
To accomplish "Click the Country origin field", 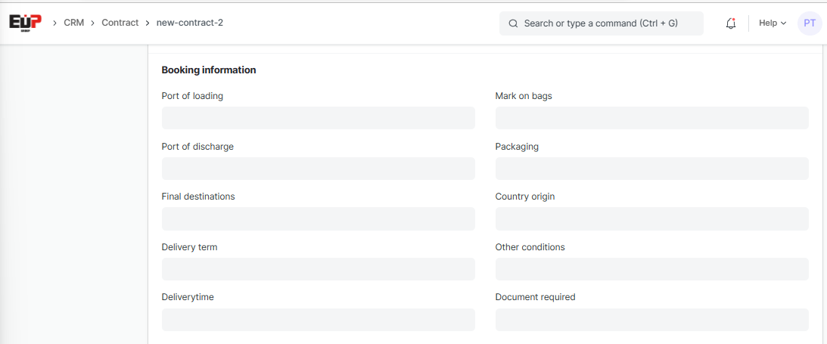I will (651, 218).
